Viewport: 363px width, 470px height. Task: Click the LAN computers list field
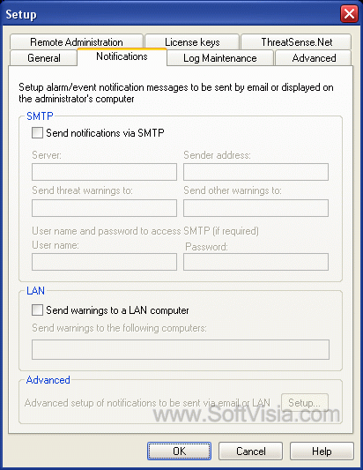(181, 349)
